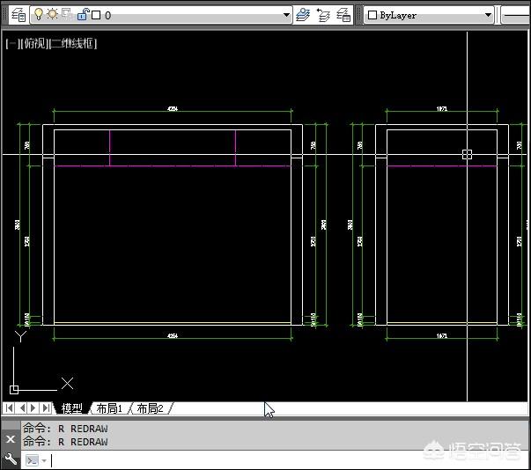Click Make Object's Layer Current icon
Image resolution: width=531 pixels, height=470 pixels.
[x=304, y=15]
